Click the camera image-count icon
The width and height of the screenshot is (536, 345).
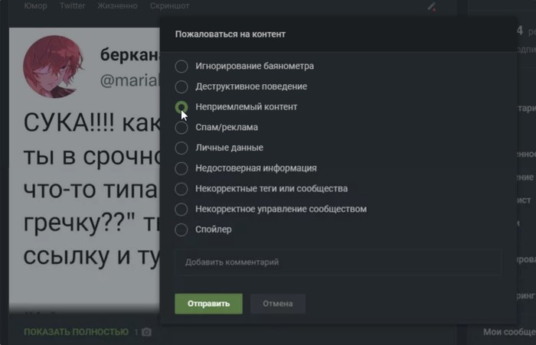pos(147,332)
